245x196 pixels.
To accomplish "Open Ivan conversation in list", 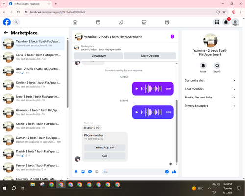I will 33,98.
